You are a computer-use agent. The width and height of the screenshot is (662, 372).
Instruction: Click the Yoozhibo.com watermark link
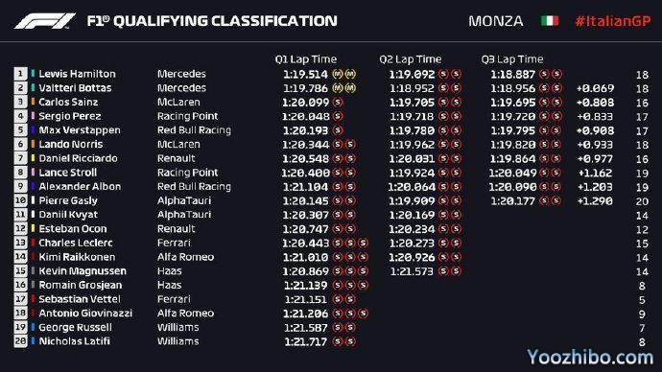pyautogui.click(x=590, y=358)
